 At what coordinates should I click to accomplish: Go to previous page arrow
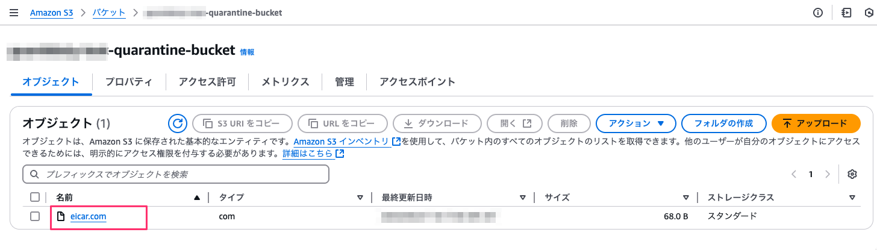794,174
